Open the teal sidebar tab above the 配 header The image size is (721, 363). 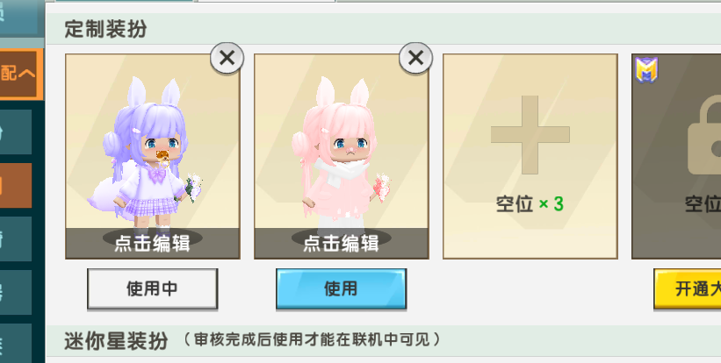18,18
